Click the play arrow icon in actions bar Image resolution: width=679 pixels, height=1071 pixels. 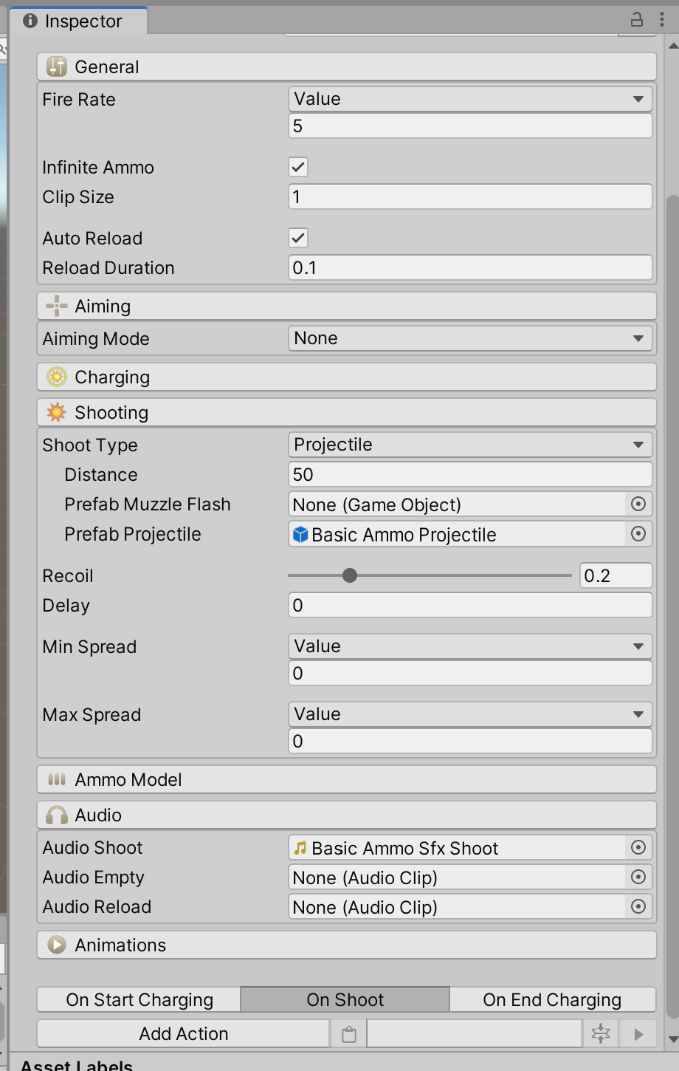[639, 1034]
